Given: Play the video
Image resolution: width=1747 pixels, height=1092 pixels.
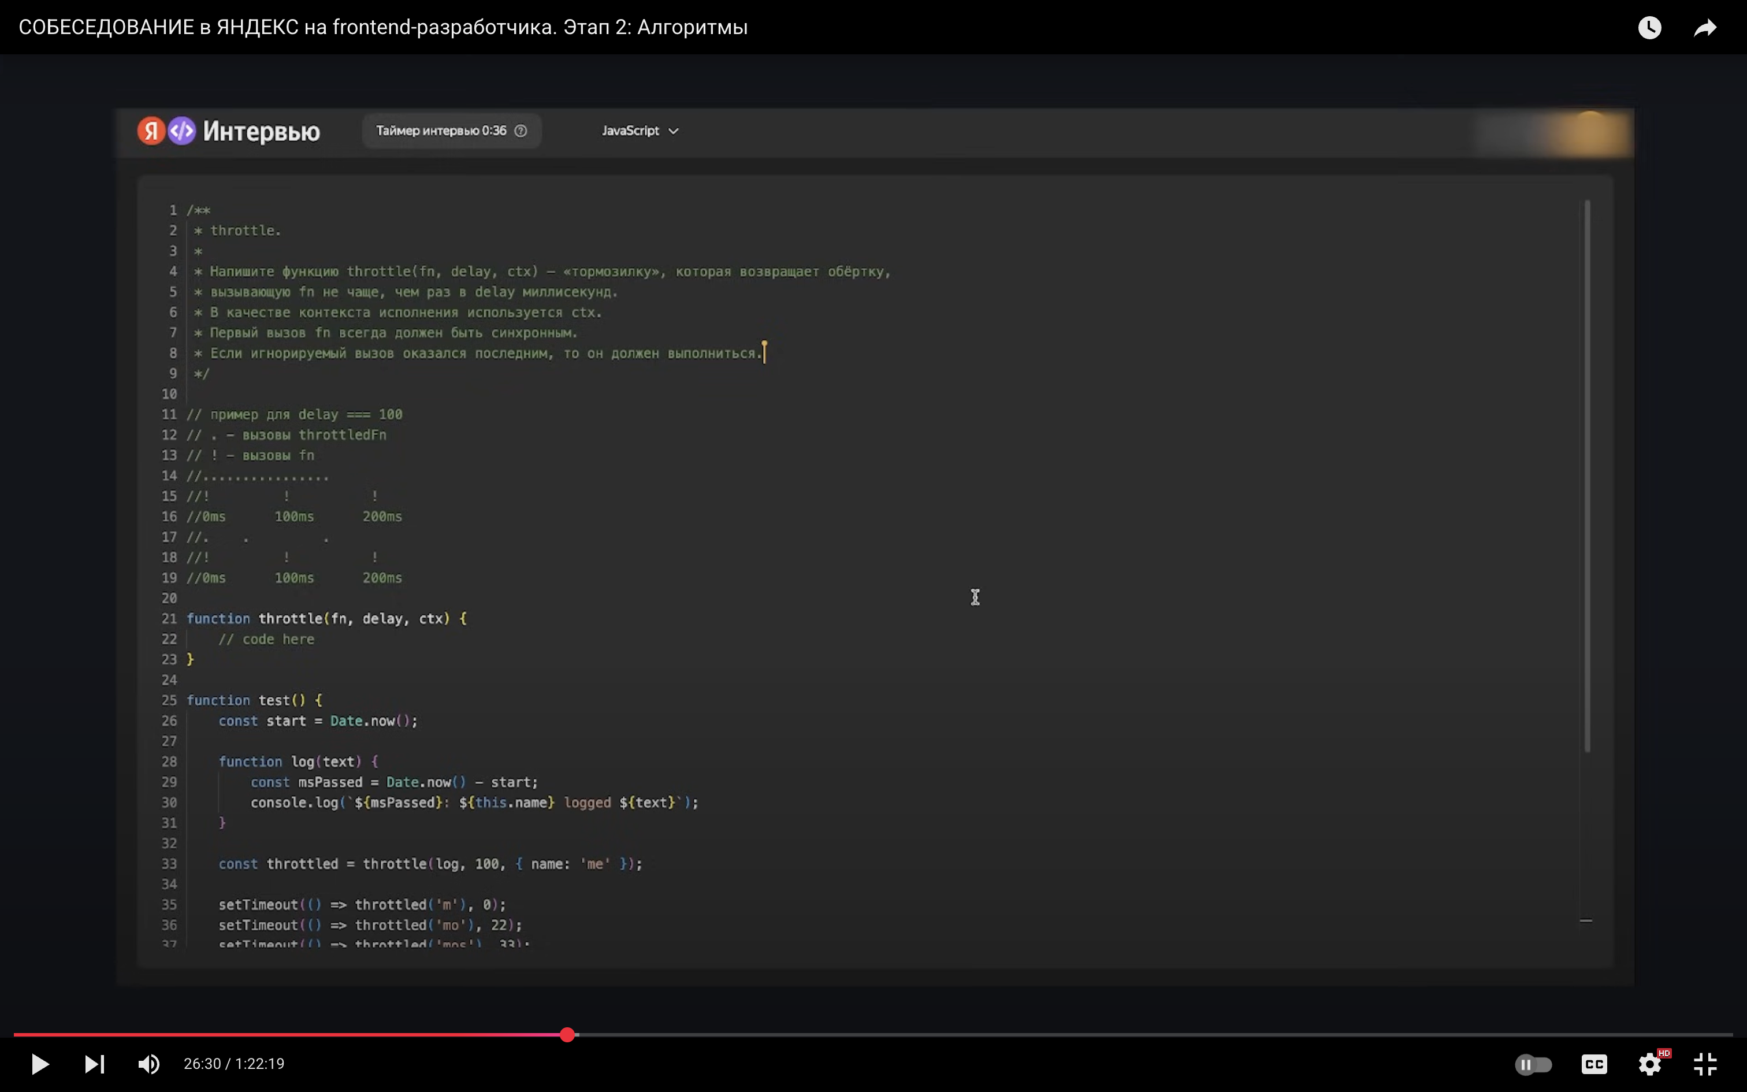Looking at the screenshot, I should (x=40, y=1064).
